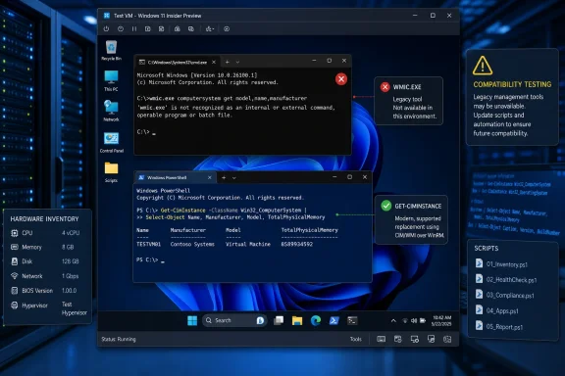Pause the virtual machine
565x376 pixels.
point(134,28)
